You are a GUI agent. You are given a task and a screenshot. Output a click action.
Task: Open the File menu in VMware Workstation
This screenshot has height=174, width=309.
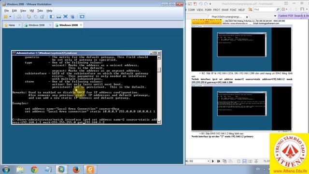pos(6,11)
